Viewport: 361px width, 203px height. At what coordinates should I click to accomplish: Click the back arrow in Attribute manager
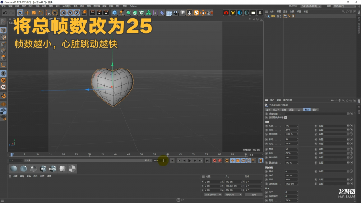(332, 100)
